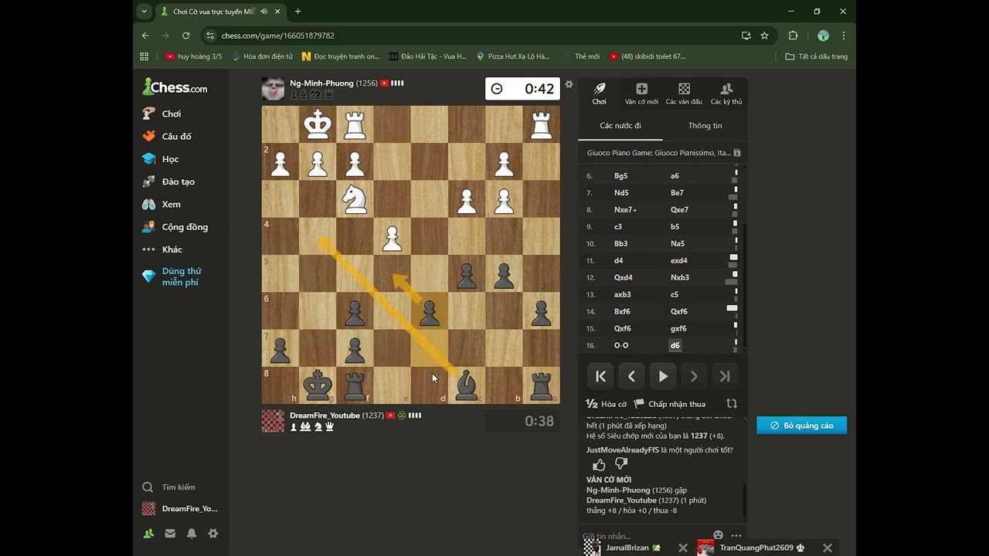Select move Nxe7+ in move list
The height and width of the screenshot is (556, 989).
(625, 210)
